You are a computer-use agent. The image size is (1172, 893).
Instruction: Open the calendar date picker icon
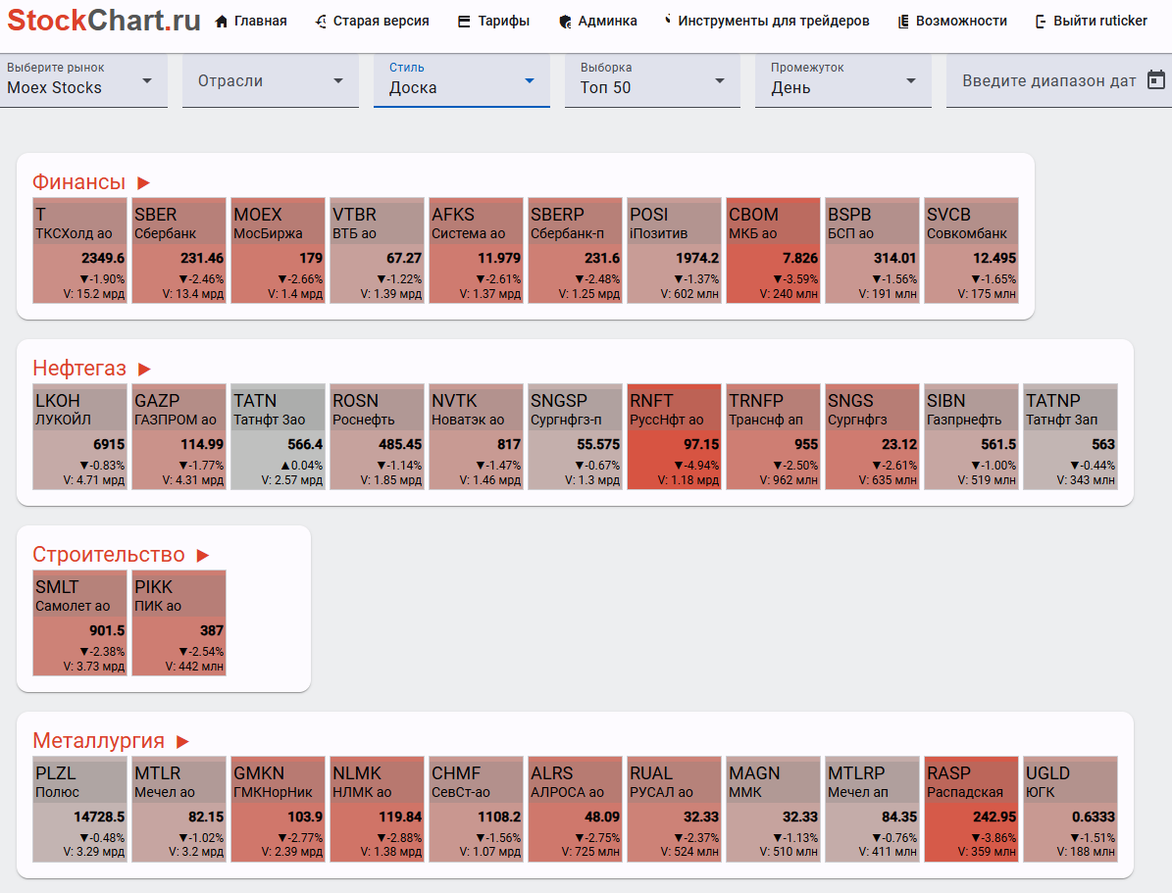pyautogui.click(x=1155, y=79)
